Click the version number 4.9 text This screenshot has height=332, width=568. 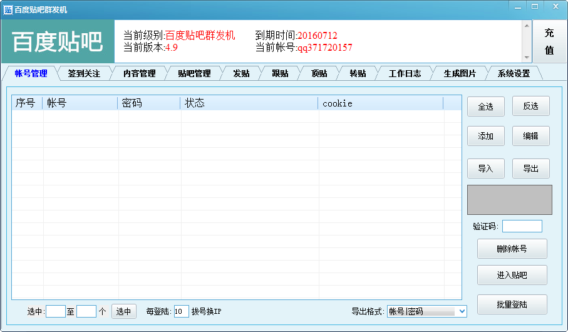172,48
